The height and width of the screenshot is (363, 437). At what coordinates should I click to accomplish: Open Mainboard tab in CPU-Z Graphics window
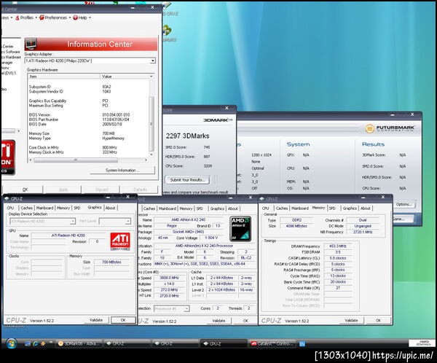(x=44, y=208)
